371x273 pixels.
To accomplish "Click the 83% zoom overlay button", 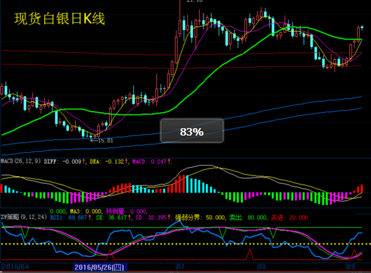I will point(192,131).
